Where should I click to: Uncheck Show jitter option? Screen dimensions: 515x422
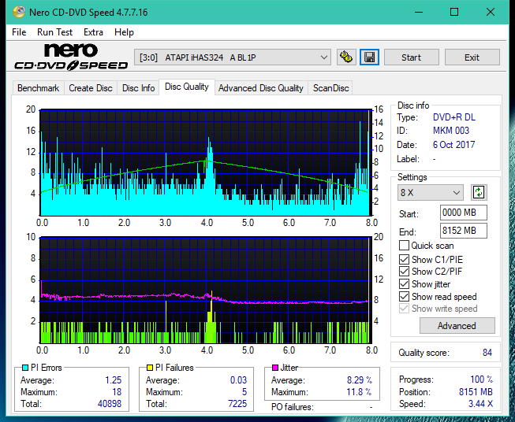404,284
